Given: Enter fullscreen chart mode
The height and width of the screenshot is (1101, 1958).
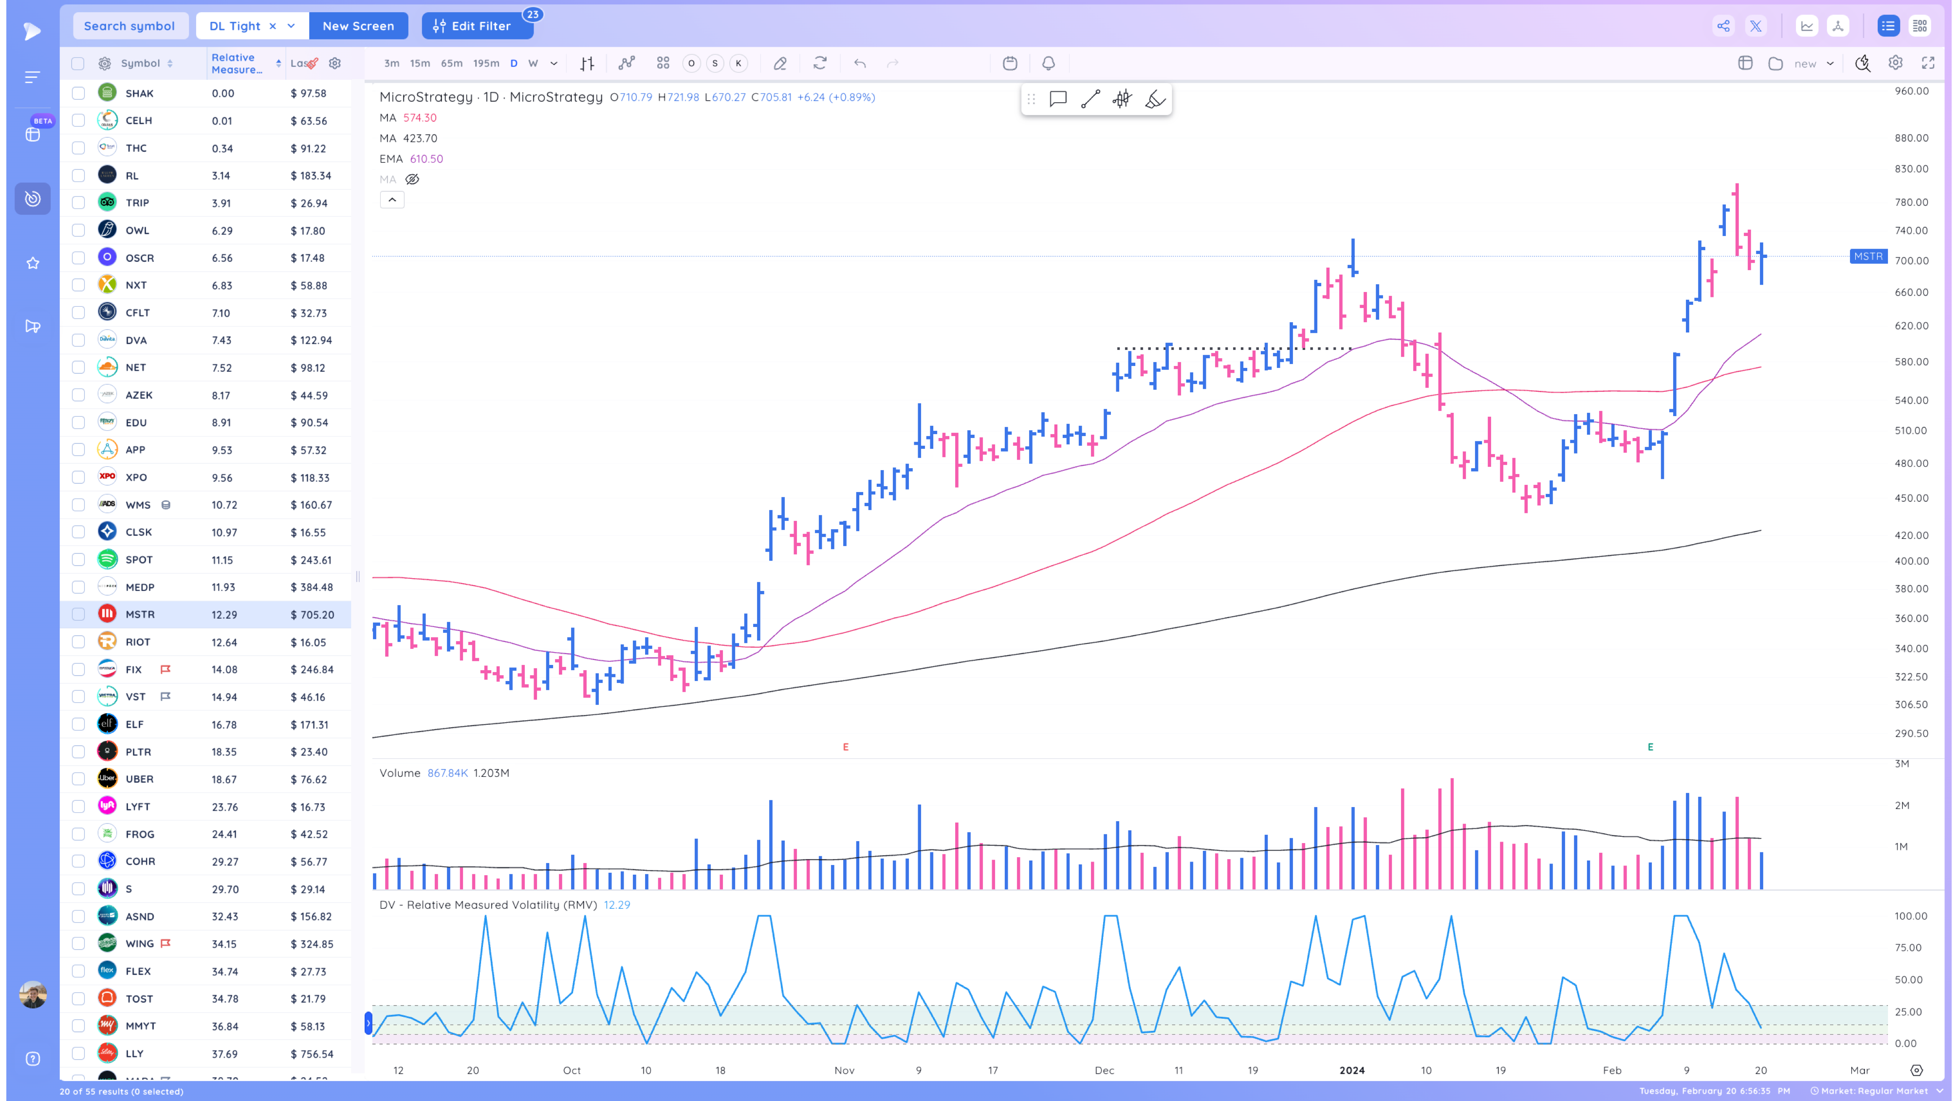Looking at the screenshot, I should coord(1928,63).
